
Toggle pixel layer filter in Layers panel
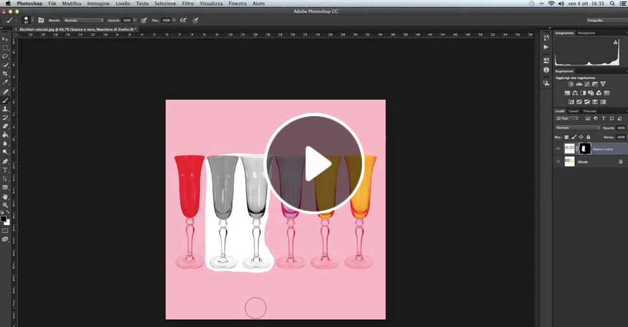pyautogui.click(x=588, y=119)
